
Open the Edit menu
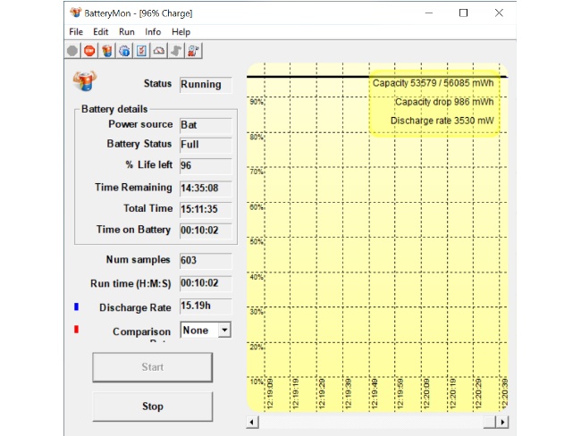pyautogui.click(x=100, y=32)
